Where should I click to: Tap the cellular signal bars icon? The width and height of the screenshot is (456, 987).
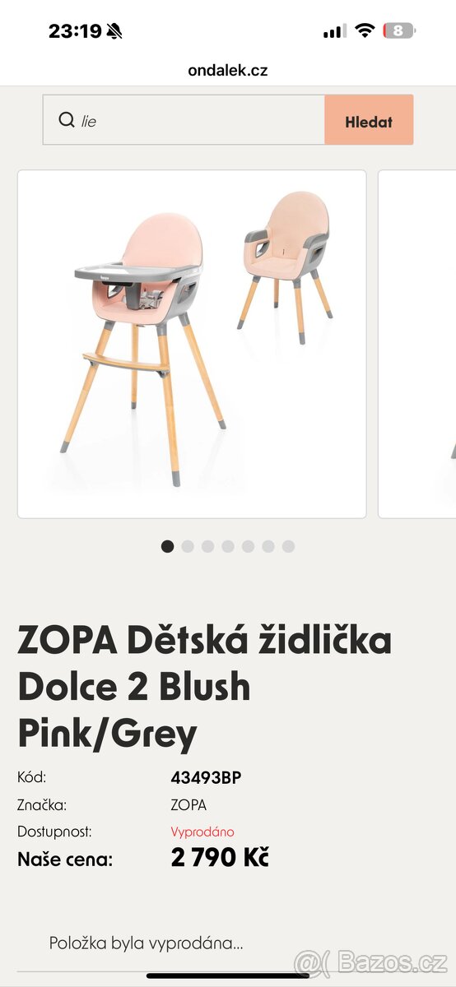[x=334, y=31]
